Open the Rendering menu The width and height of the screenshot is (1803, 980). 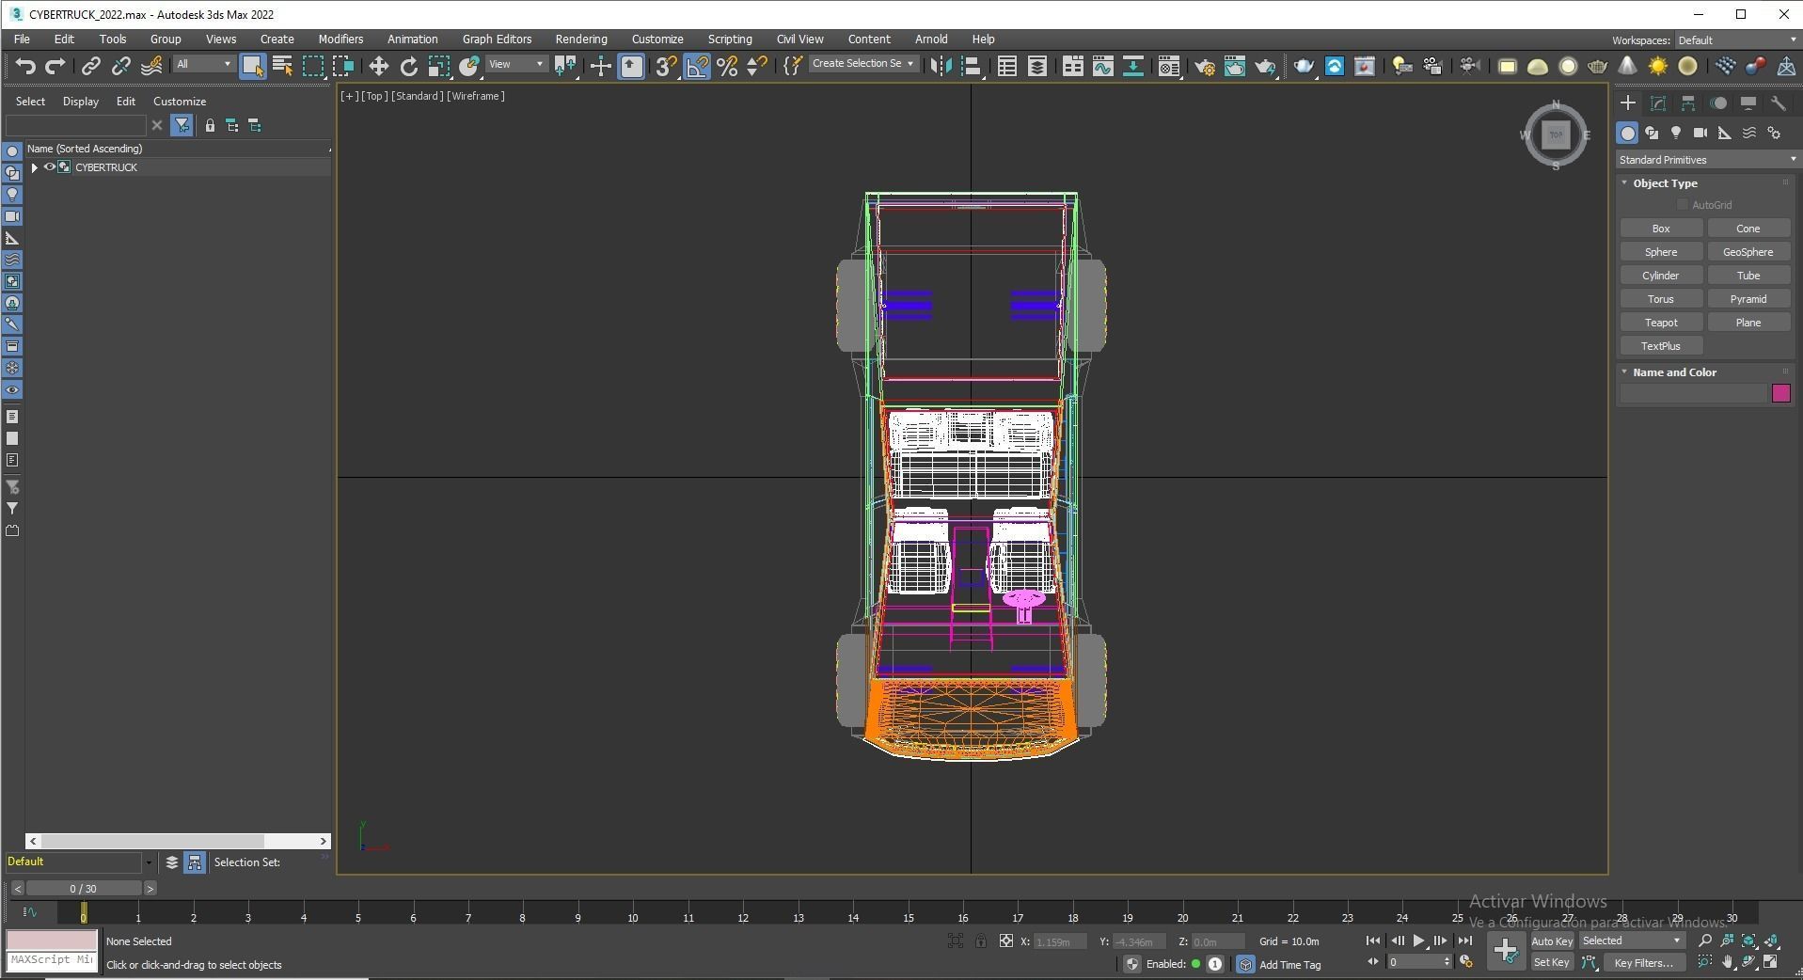[x=581, y=40]
